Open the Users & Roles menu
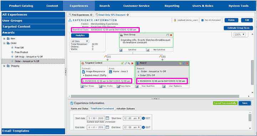This screenshot has height=136, width=257. coord(203,6)
